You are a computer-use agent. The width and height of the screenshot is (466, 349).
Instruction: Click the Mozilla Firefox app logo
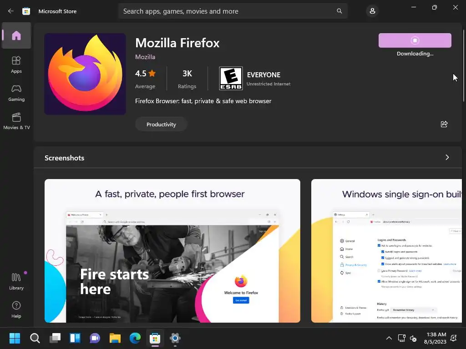(85, 74)
